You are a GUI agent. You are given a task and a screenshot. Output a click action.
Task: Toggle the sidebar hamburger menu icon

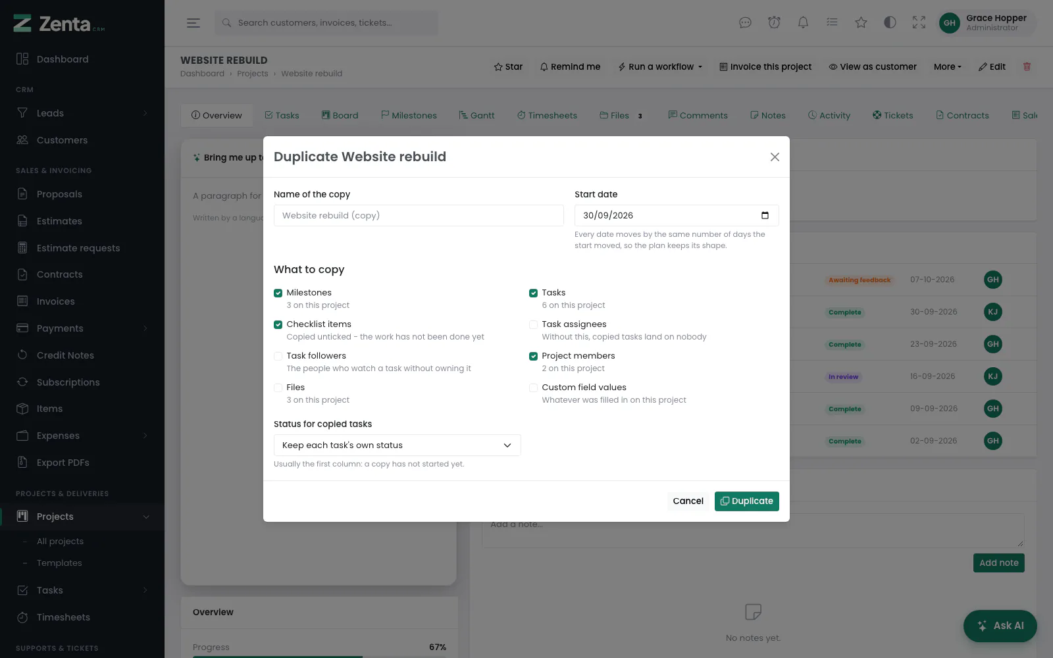193,23
